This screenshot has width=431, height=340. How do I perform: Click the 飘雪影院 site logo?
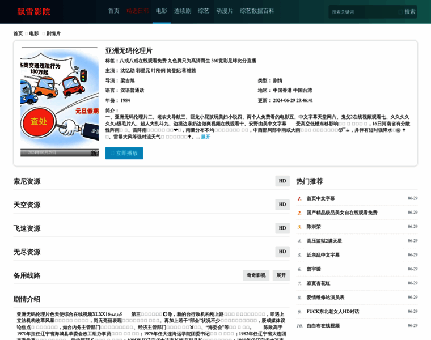33,11
